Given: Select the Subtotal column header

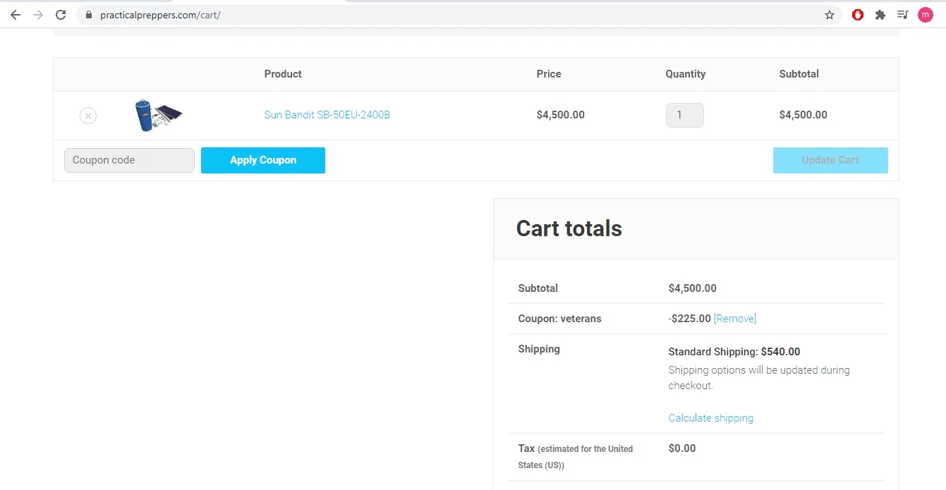Looking at the screenshot, I should click(799, 74).
